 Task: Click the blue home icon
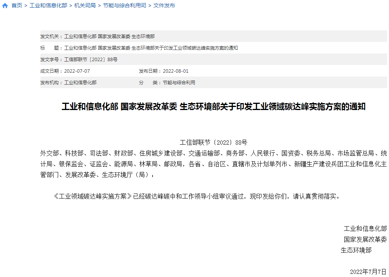click(5, 5)
